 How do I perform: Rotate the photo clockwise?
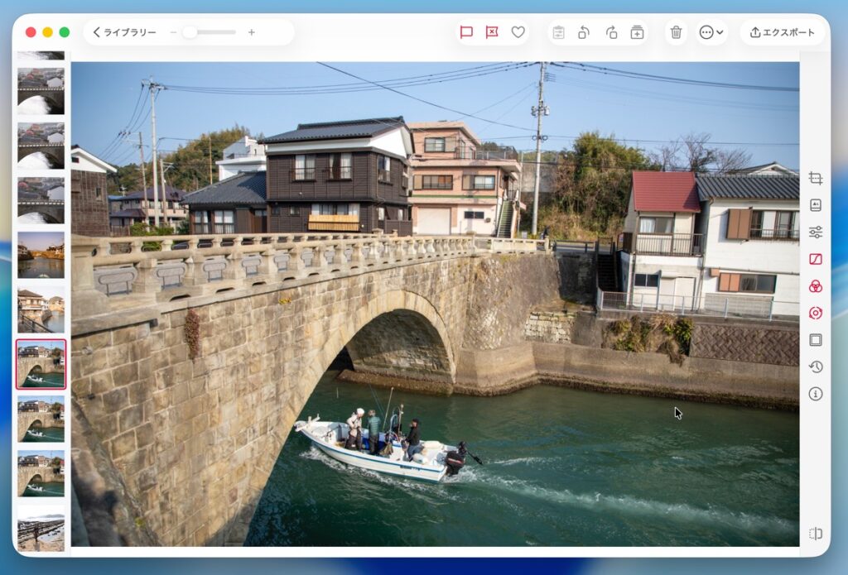click(611, 32)
